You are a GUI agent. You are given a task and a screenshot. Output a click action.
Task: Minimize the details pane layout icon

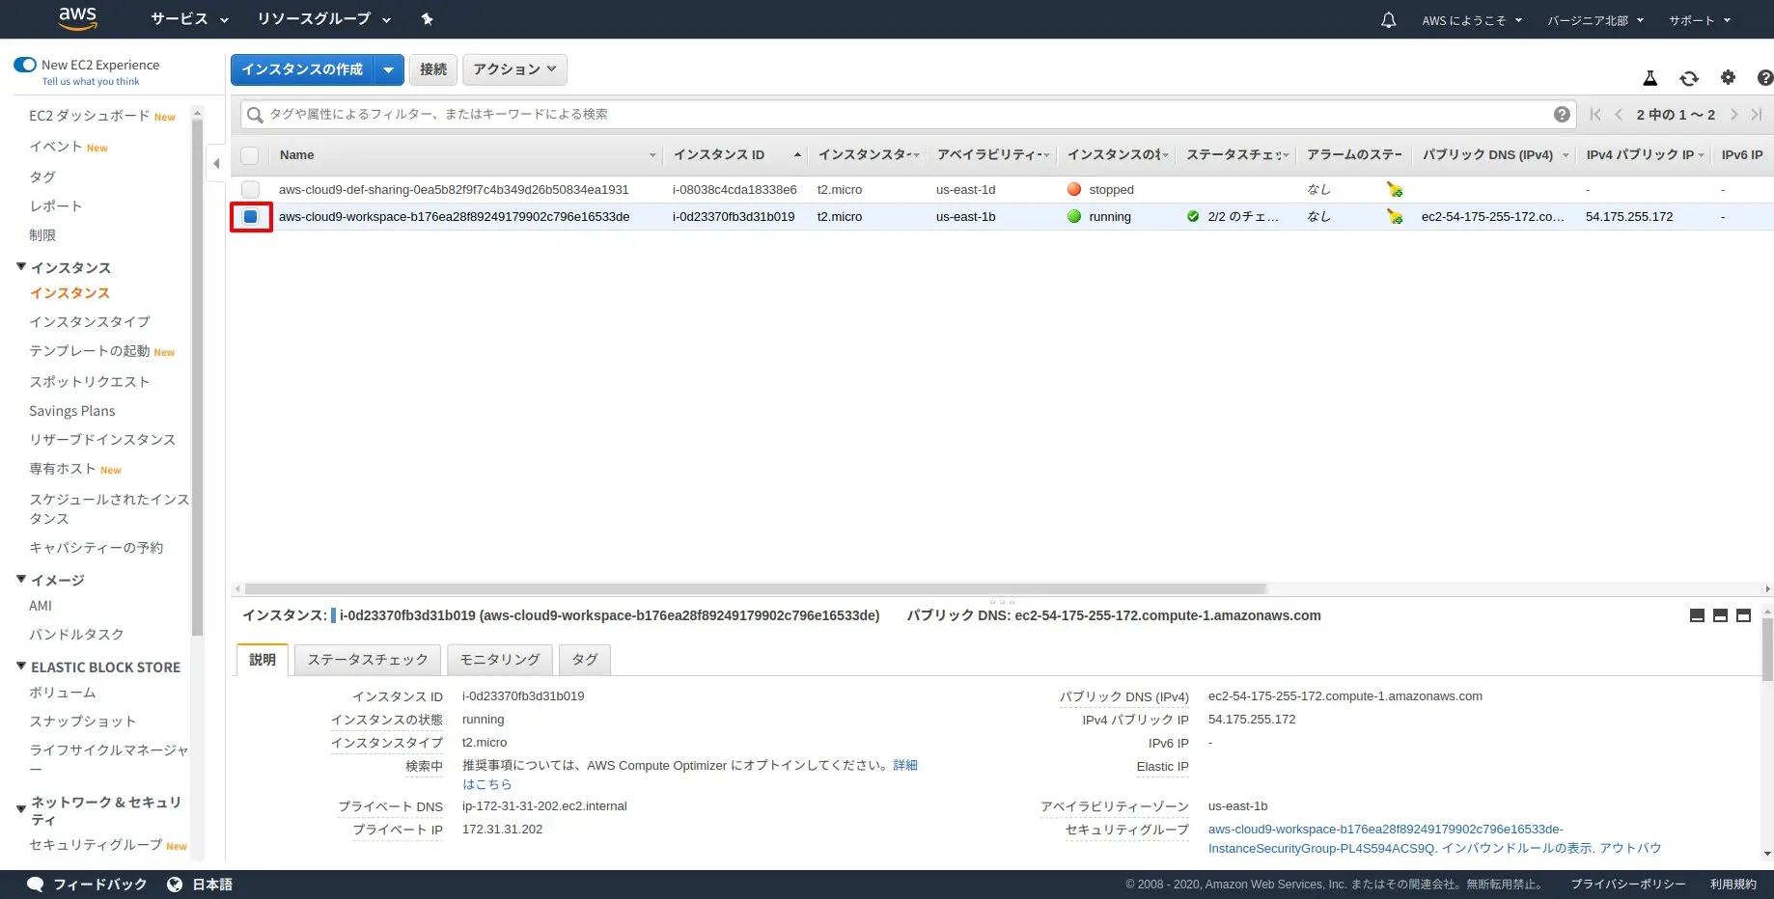pos(1697,615)
